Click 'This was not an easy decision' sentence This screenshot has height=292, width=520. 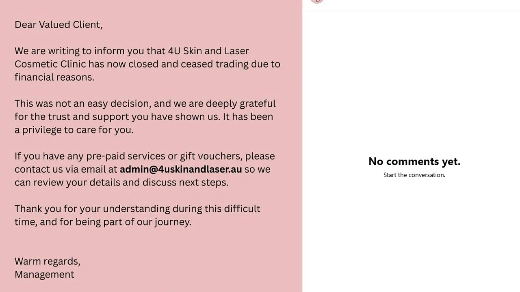click(x=83, y=104)
